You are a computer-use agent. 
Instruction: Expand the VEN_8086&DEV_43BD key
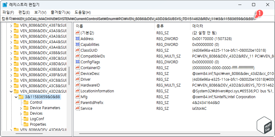click(11, 64)
